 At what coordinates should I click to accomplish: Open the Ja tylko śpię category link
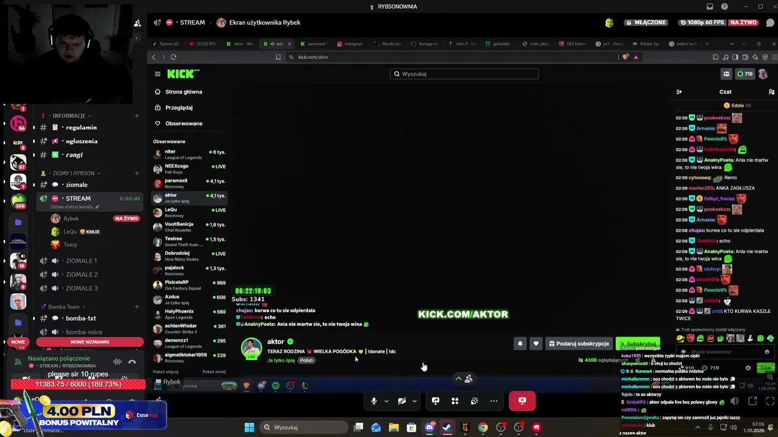(x=281, y=361)
